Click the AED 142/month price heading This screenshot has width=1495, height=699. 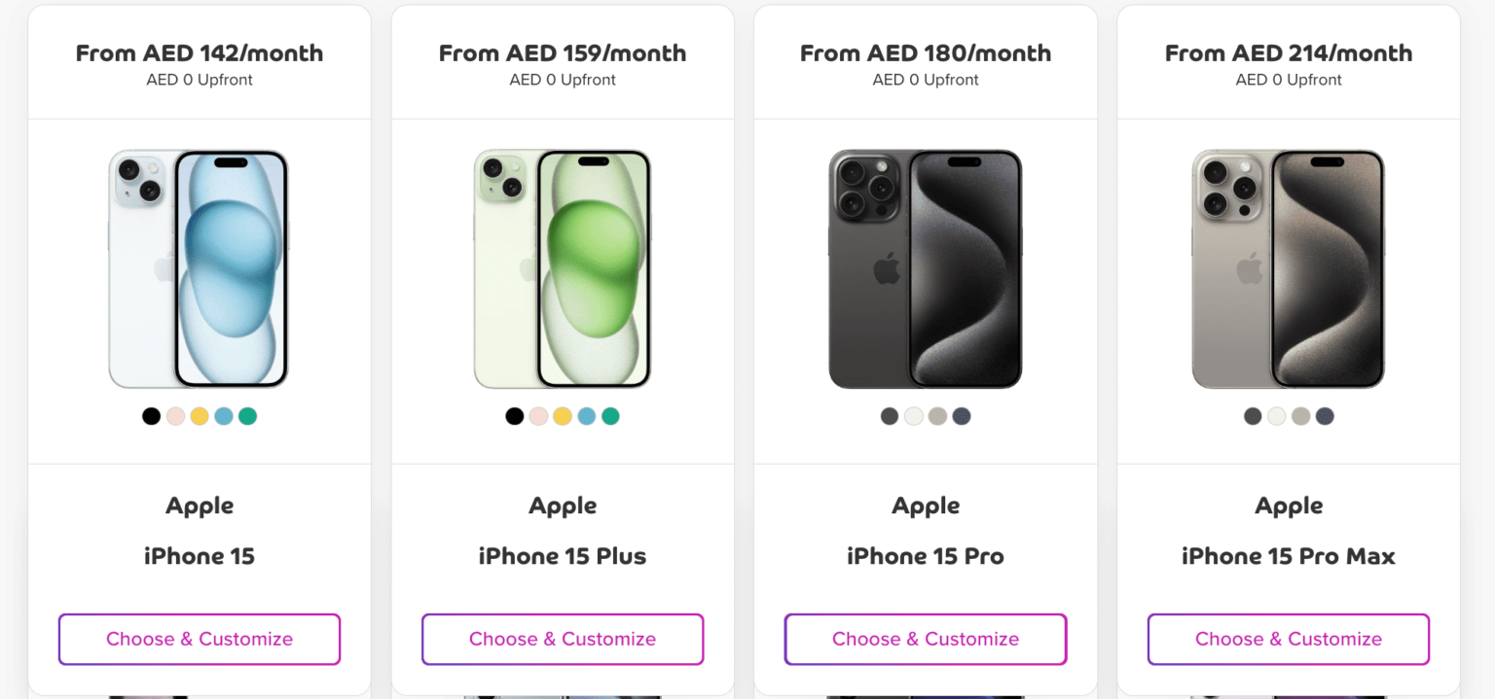point(199,52)
